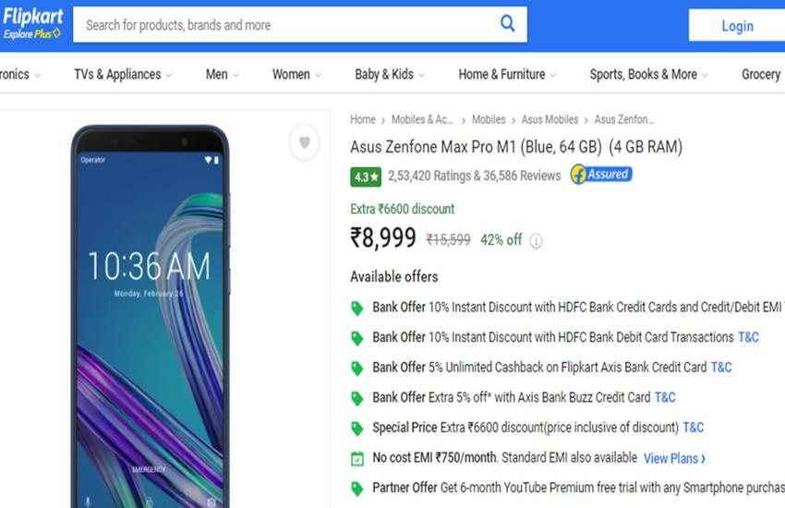Viewport: 785px width, 508px height.
Task: Open View Plans for EMI
Action: click(674, 458)
